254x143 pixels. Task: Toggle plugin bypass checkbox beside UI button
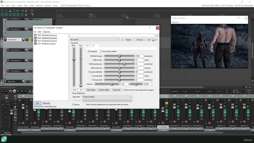point(157,40)
